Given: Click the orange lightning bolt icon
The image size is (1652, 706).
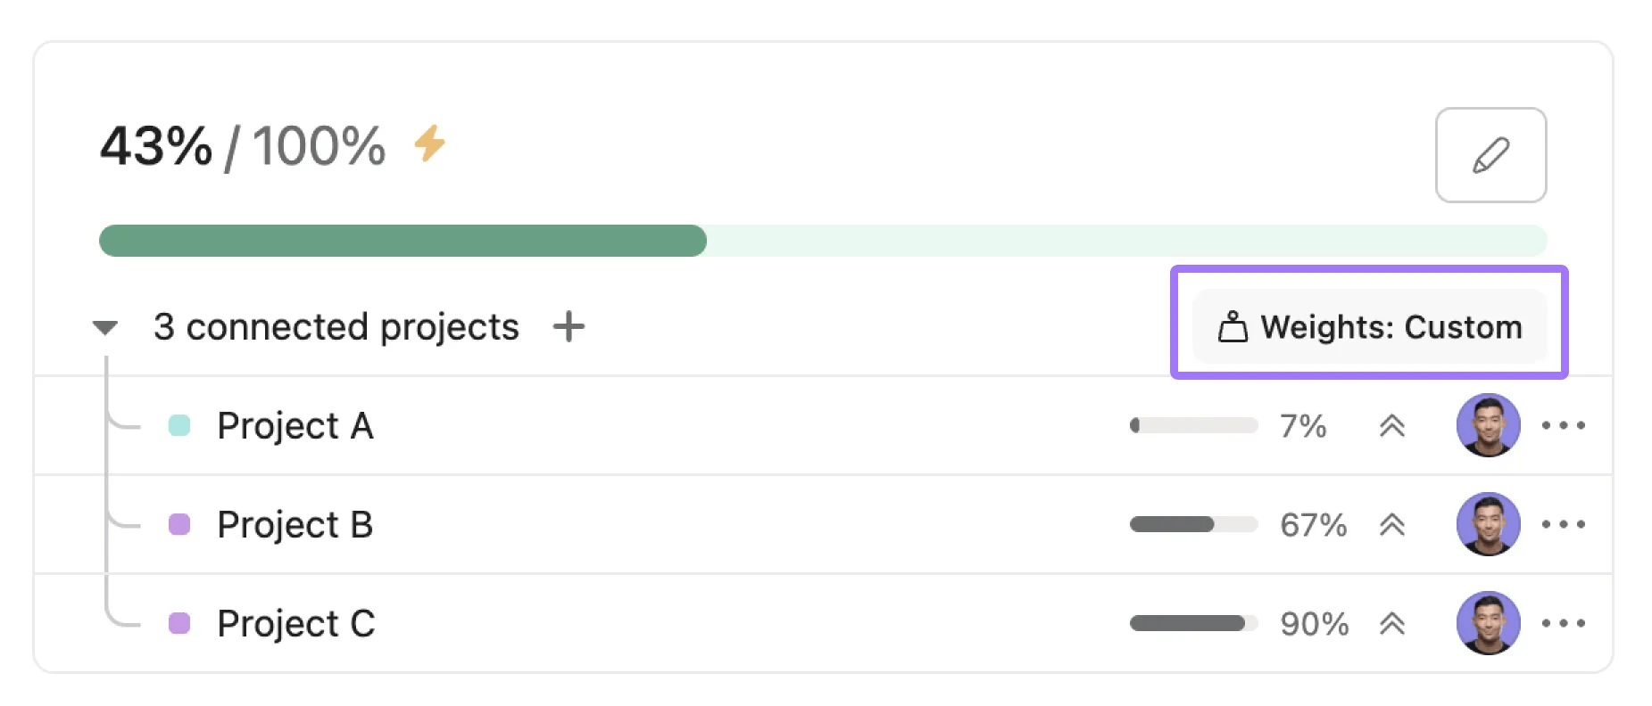Looking at the screenshot, I should tap(429, 144).
